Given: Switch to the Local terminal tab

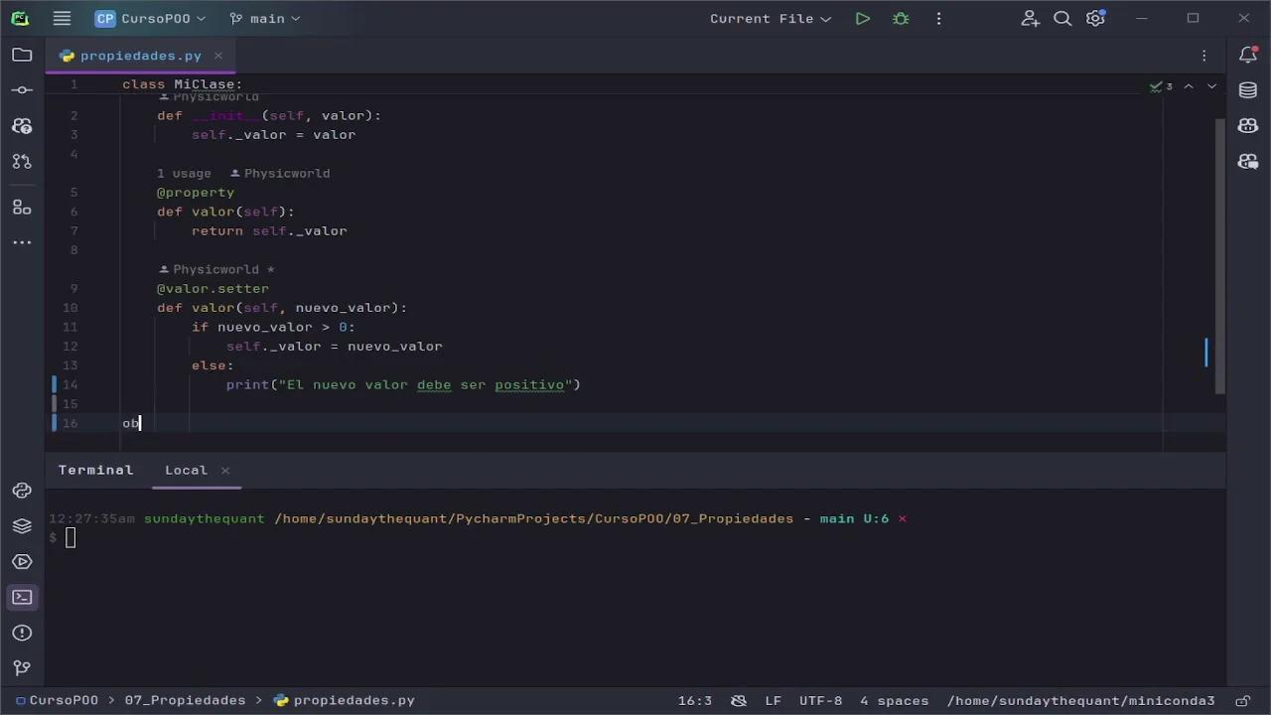Looking at the screenshot, I should point(186,470).
